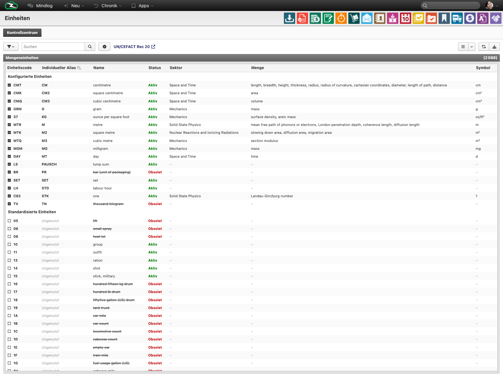Open the stopwatch time tracking app icon
503x375 pixels.
[x=341, y=18]
